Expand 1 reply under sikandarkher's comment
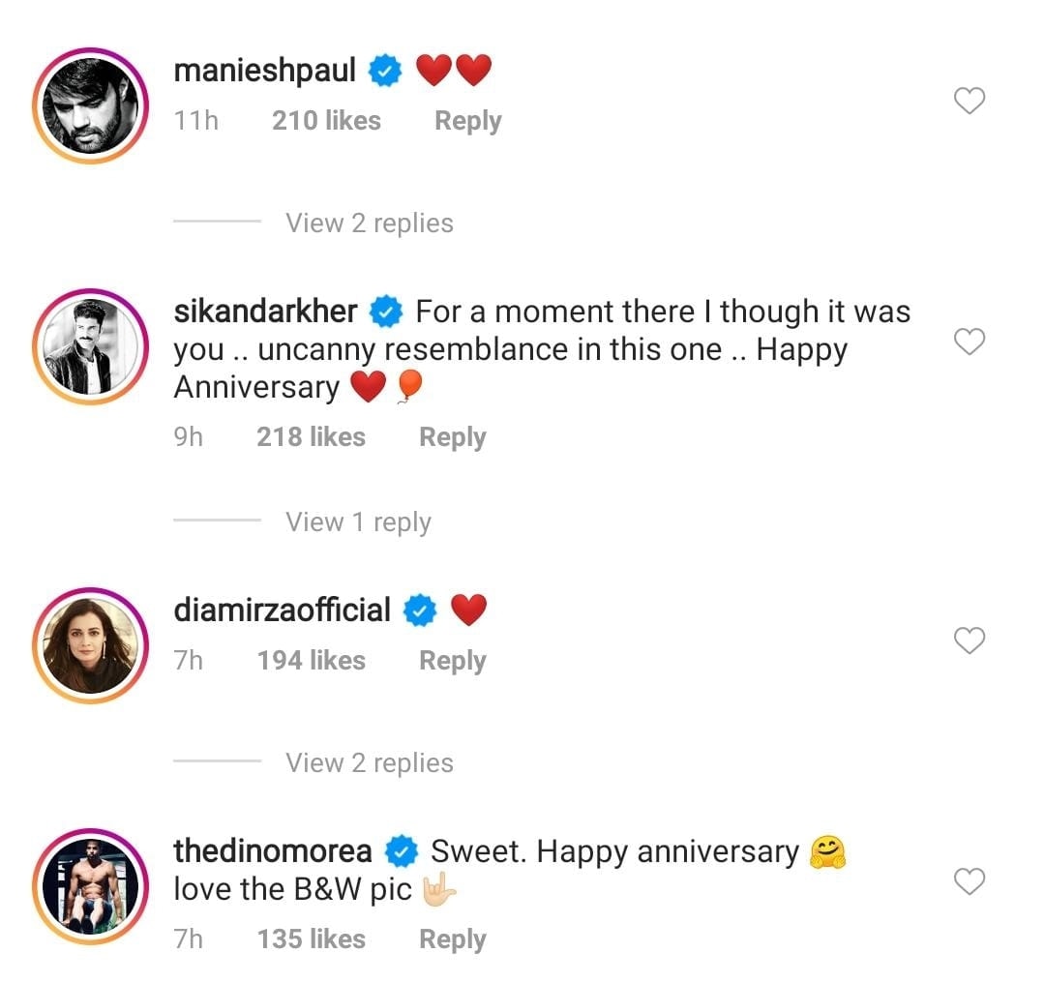 pyautogui.click(x=358, y=521)
